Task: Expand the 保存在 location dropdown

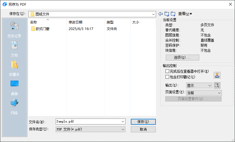Action: tap(153, 14)
